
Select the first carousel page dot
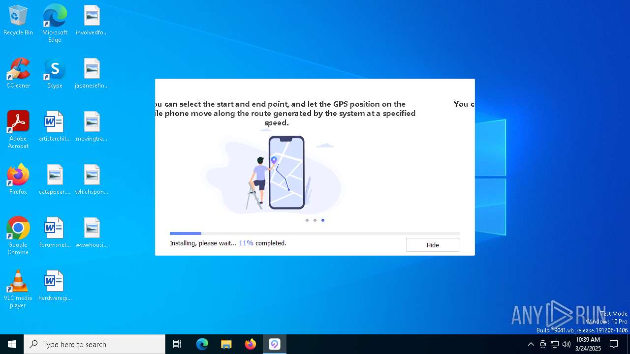point(307,220)
